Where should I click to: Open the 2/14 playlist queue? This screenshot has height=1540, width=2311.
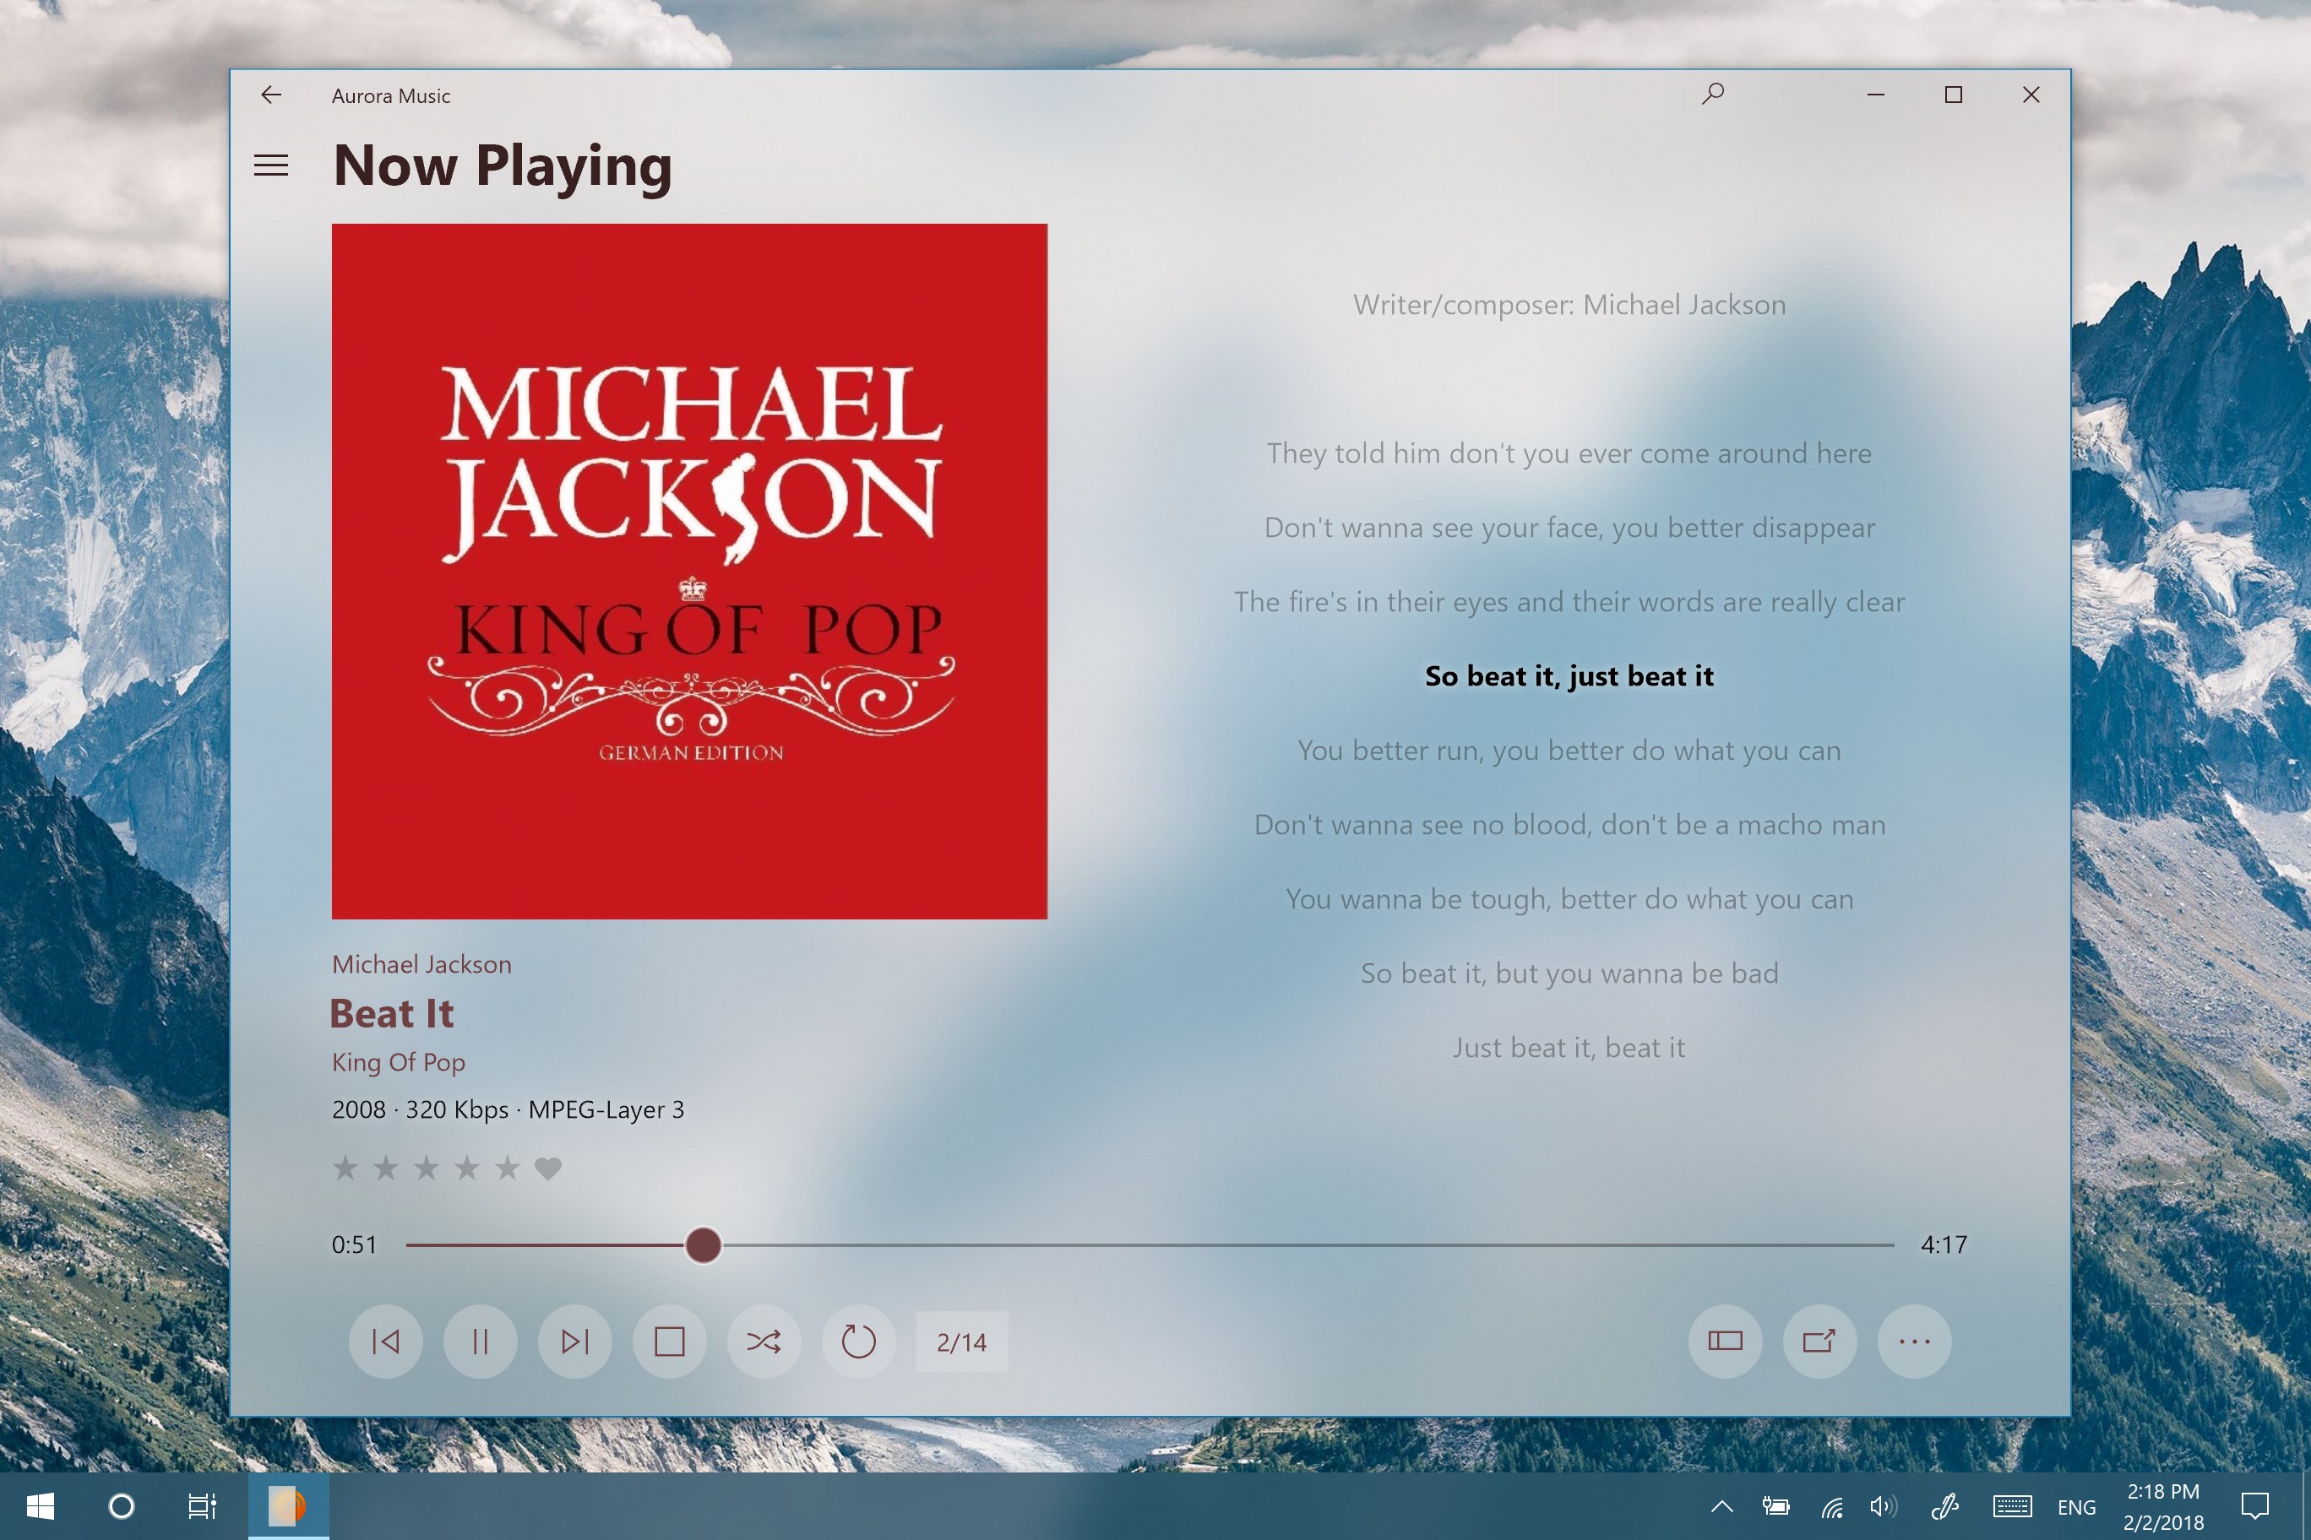tap(961, 1342)
